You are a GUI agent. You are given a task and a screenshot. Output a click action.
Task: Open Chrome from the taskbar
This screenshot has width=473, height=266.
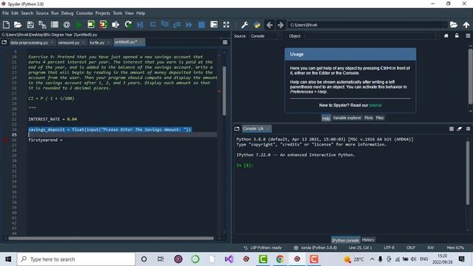(x=280, y=259)
